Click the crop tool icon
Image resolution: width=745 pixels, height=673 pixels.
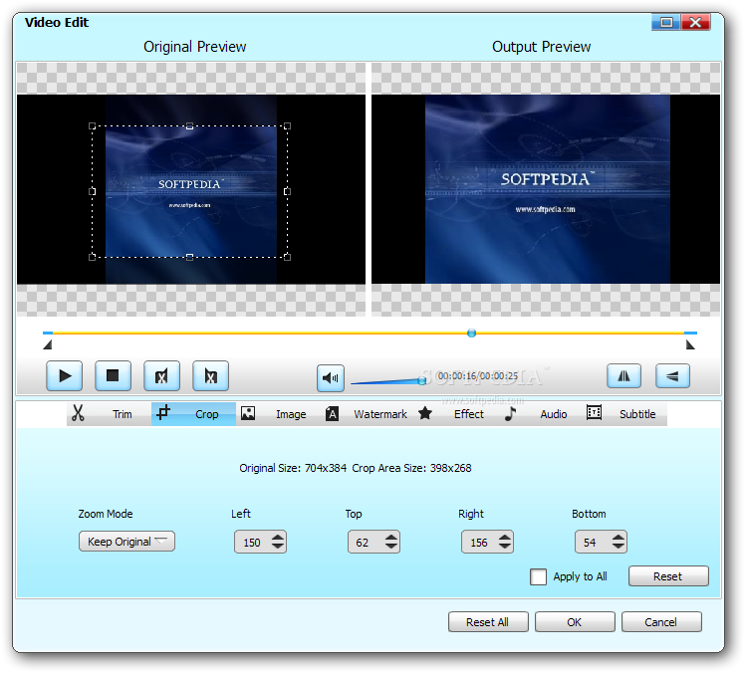(163, 412)
